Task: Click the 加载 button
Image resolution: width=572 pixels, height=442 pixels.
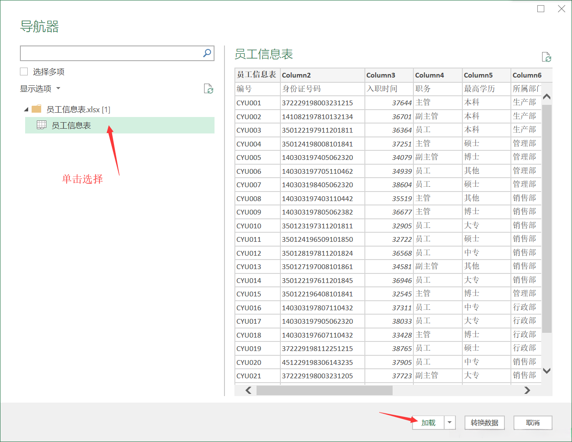Action: [428, 422]
